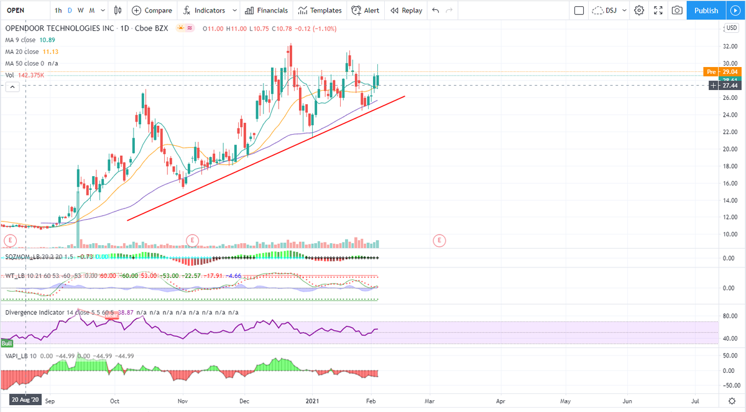Viewport: 746px width, 412px height.
Task: Click the pink data-delay indicator icon
Action: pos(190,29)
